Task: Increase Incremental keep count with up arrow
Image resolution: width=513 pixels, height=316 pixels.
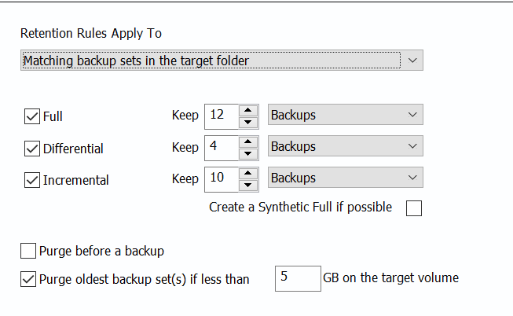Action: (x=248, y=174)
